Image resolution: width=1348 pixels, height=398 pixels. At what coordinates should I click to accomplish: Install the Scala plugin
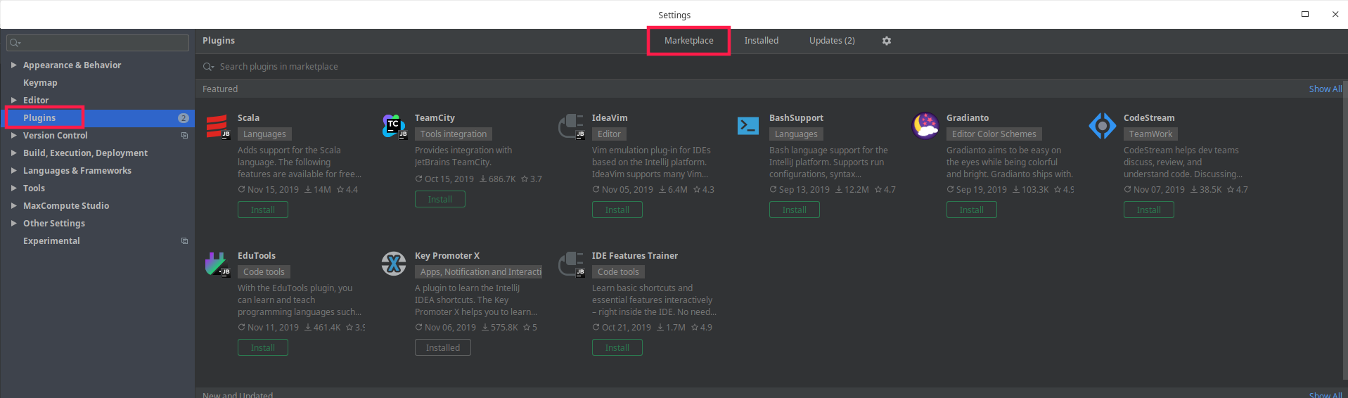point(263,210)
